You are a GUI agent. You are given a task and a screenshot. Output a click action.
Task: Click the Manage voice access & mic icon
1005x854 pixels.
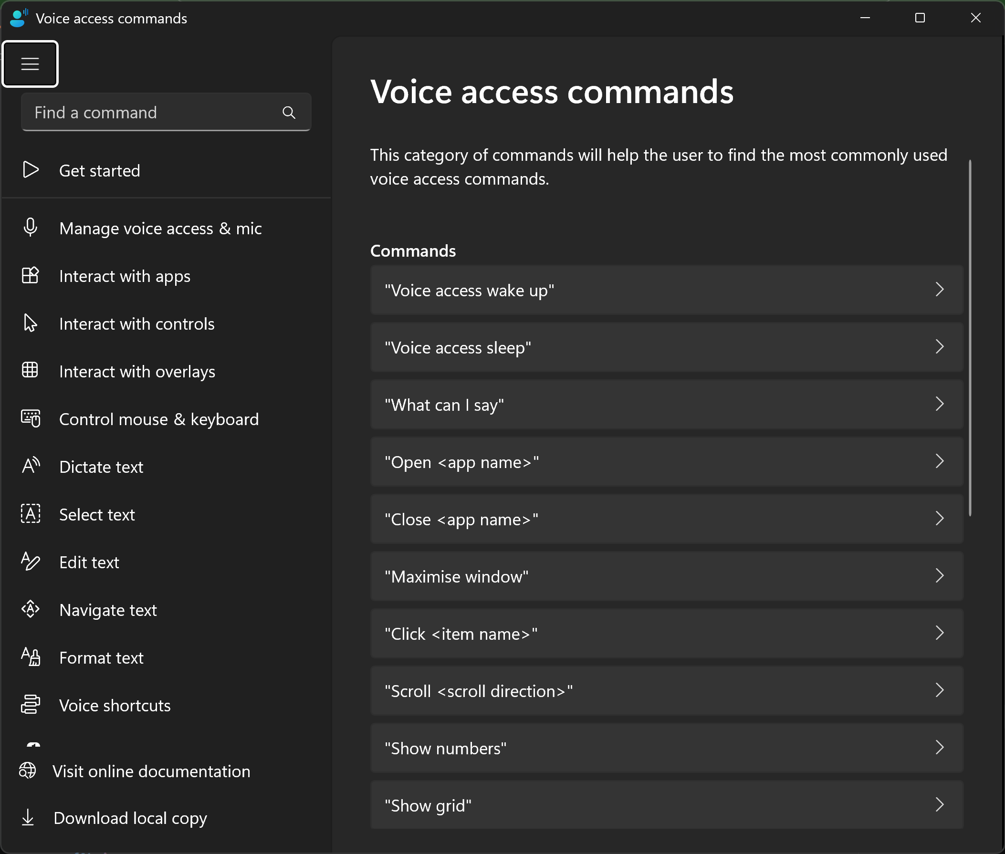click(x=30, y=228)
